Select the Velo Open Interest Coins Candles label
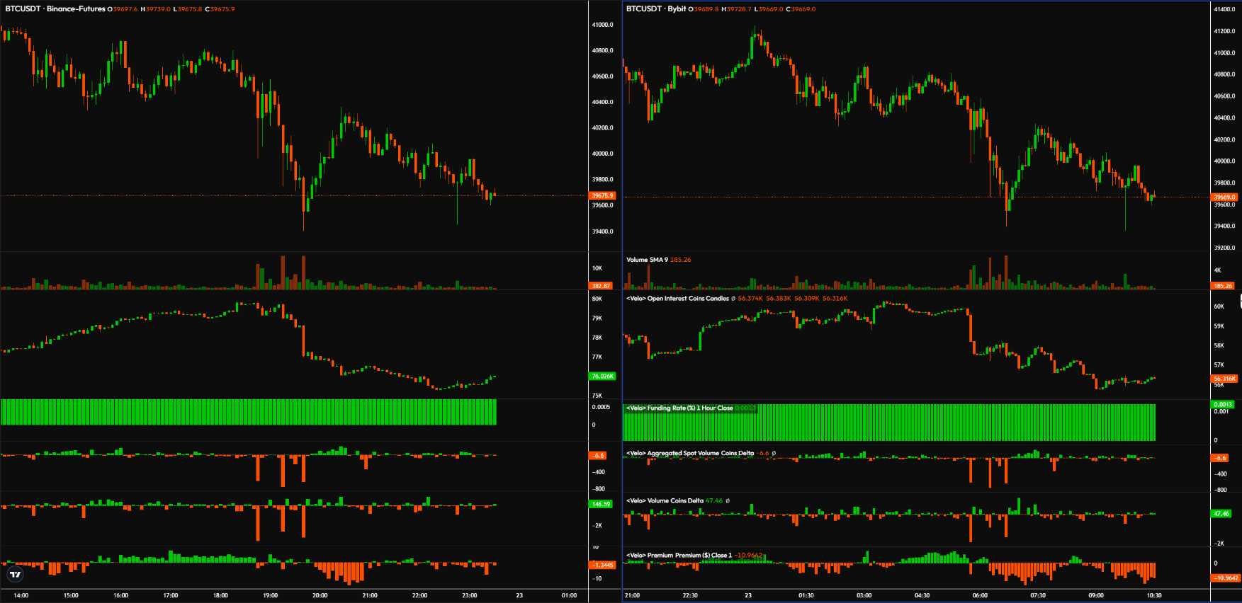The width and height of the screenshot is (1242, 603). (x=677, y=299)
